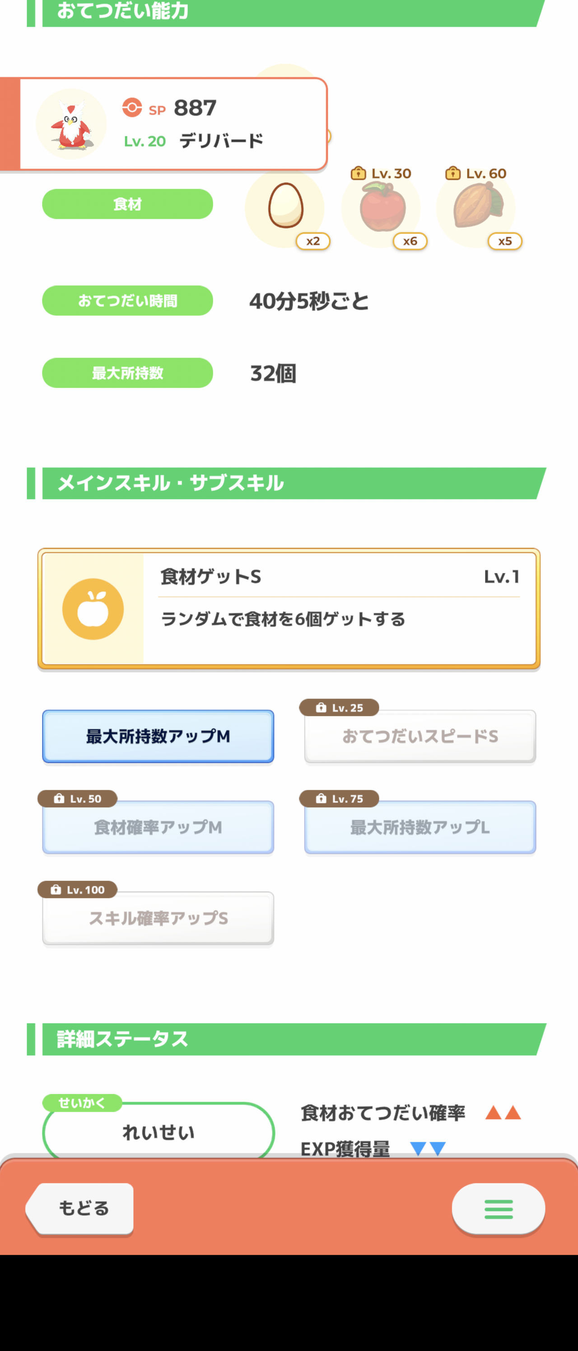Open the 食材ゲットS main skill card
Viewport: 578px width, 1351px height.
click(x=289, y=608)
